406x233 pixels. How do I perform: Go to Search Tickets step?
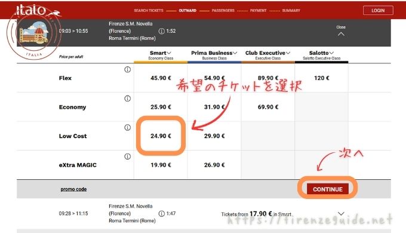pos(149,11)
